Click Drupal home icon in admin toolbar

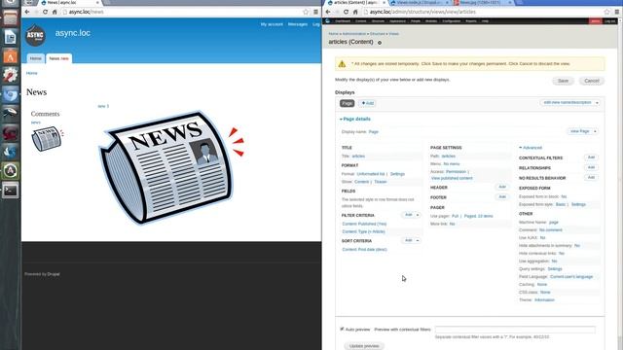[x=328, y=21]
